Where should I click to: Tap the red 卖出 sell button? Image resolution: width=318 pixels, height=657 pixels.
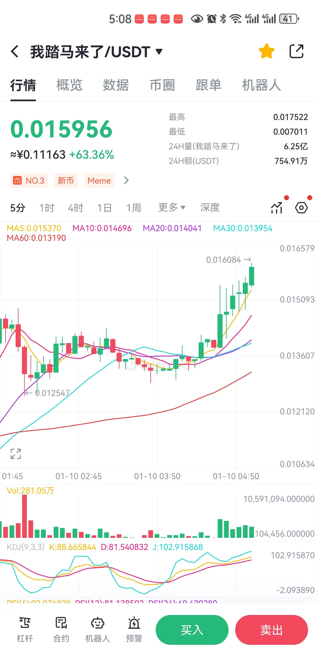(272, 630)
